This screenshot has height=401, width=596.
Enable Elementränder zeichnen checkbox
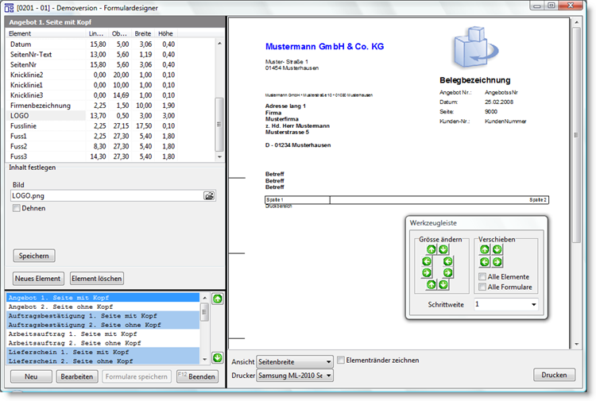click(341, 361)
